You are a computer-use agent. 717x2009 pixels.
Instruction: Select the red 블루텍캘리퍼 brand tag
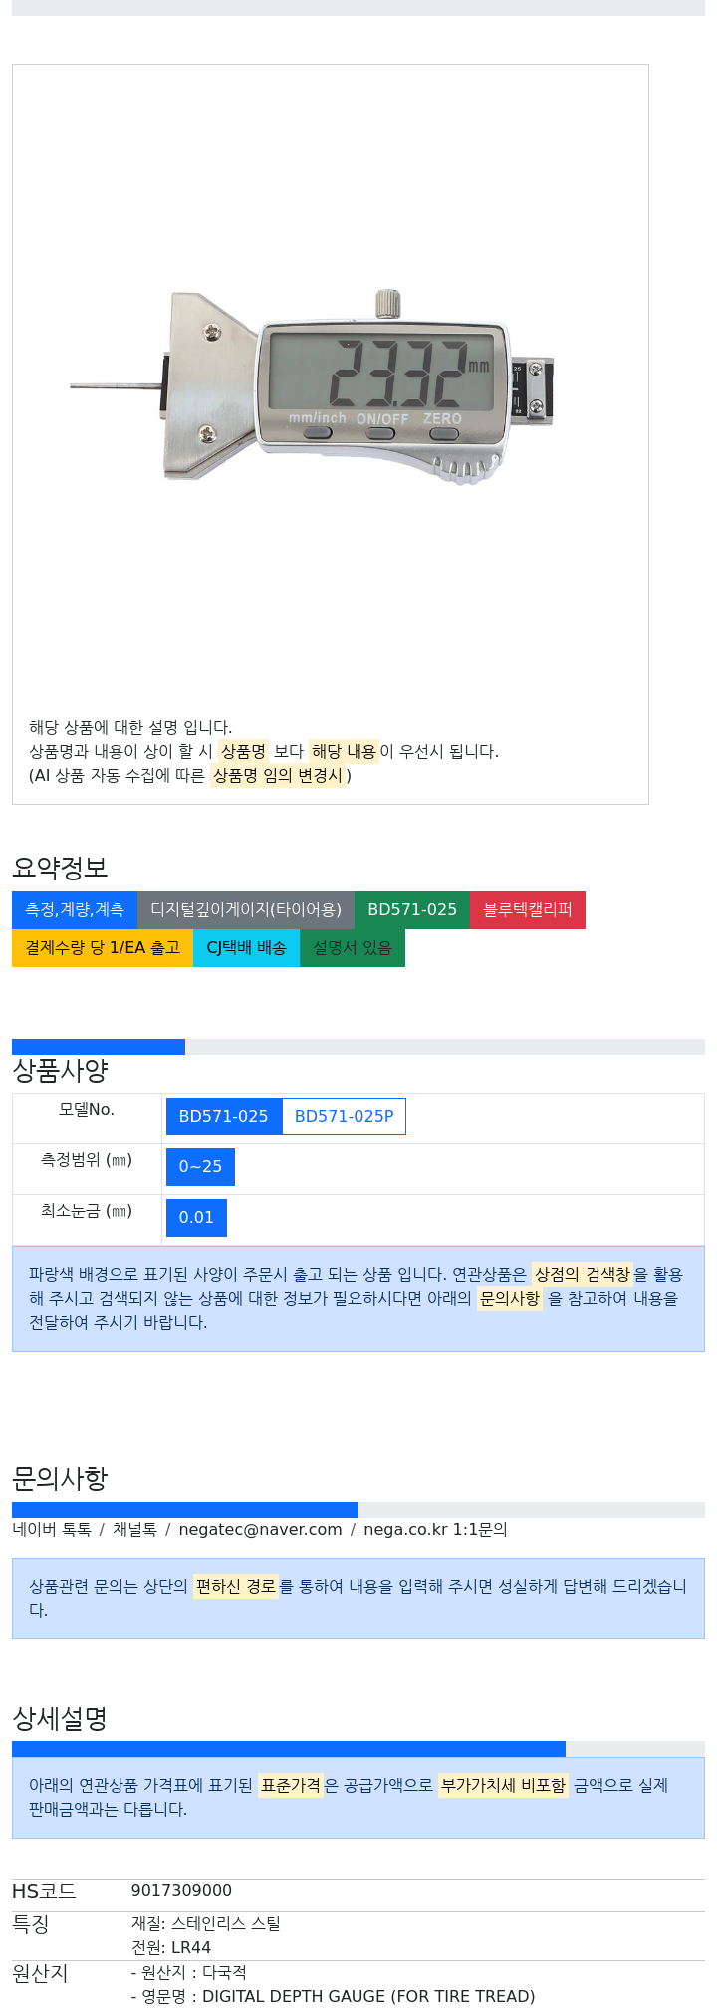pos(528,910)
